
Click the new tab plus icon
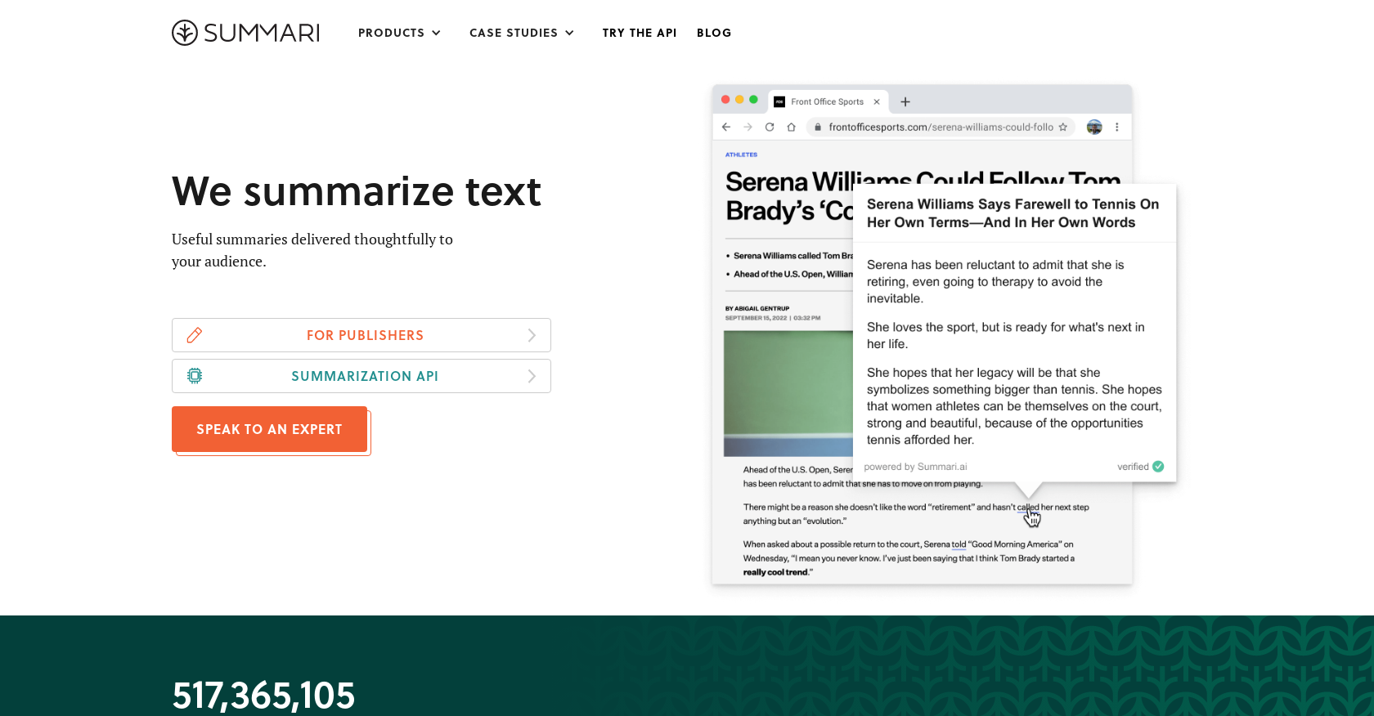click(905, 102)
